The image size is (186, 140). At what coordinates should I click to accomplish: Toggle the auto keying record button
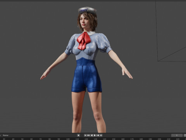(78, 135)
